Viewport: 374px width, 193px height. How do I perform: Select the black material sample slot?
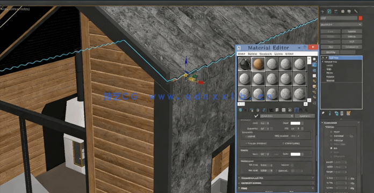tap(244, 64)
